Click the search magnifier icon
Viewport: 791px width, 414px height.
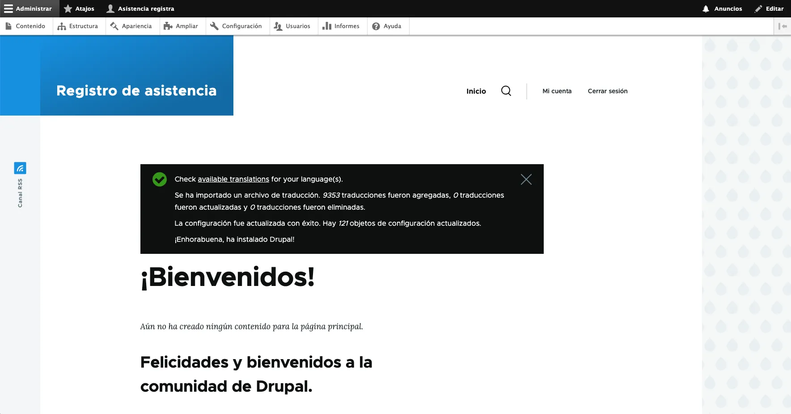click(506, 91)
